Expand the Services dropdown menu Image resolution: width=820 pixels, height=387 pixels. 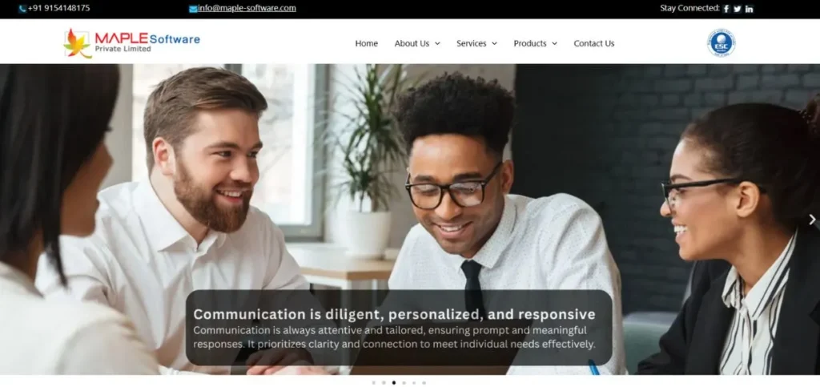(x=476, y=43)
